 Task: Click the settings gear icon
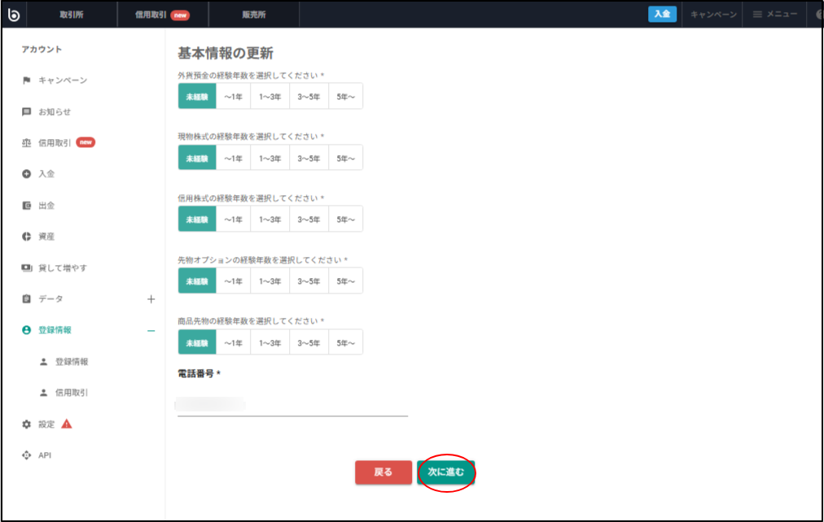point(26,424)
